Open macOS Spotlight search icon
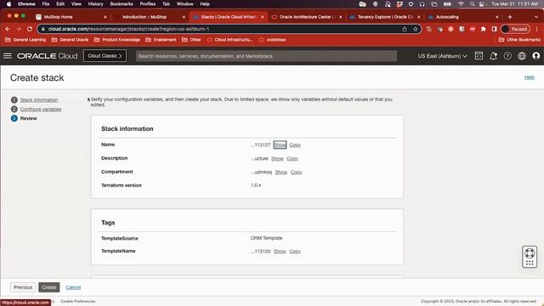 [x=473, y=3]
